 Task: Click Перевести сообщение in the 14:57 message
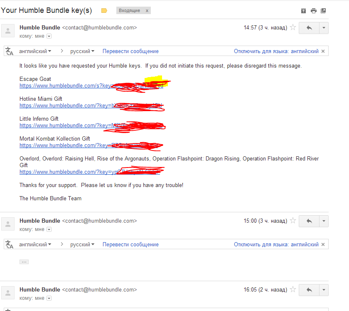130,51
